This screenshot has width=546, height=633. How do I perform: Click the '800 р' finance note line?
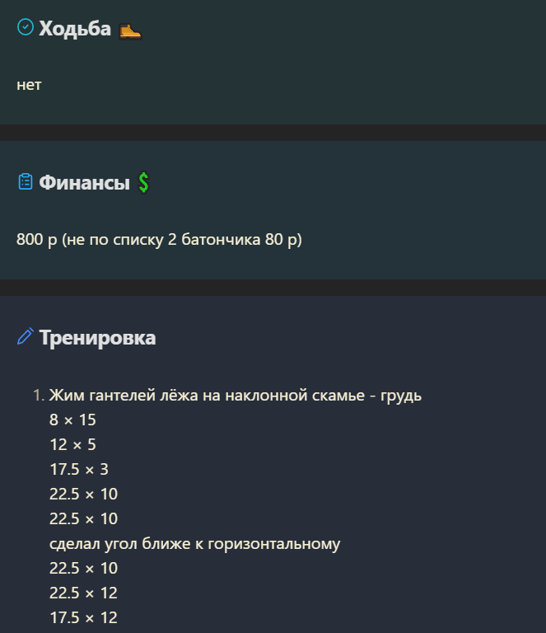point(159,239)
